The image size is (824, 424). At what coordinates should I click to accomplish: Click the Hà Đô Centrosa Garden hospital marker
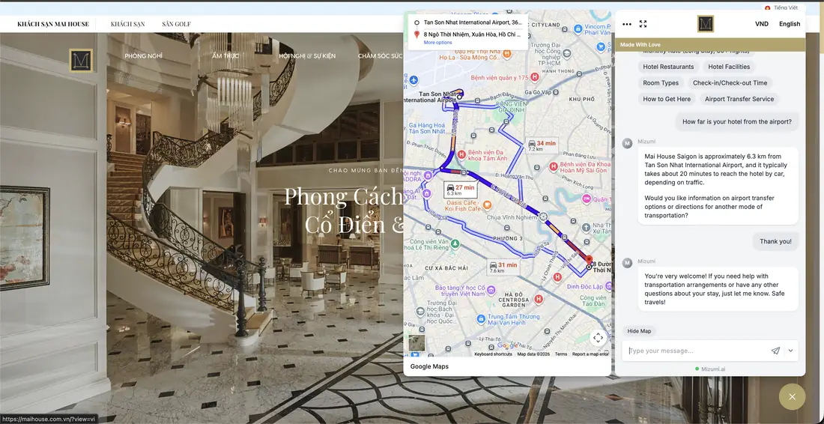coord(538,299)
